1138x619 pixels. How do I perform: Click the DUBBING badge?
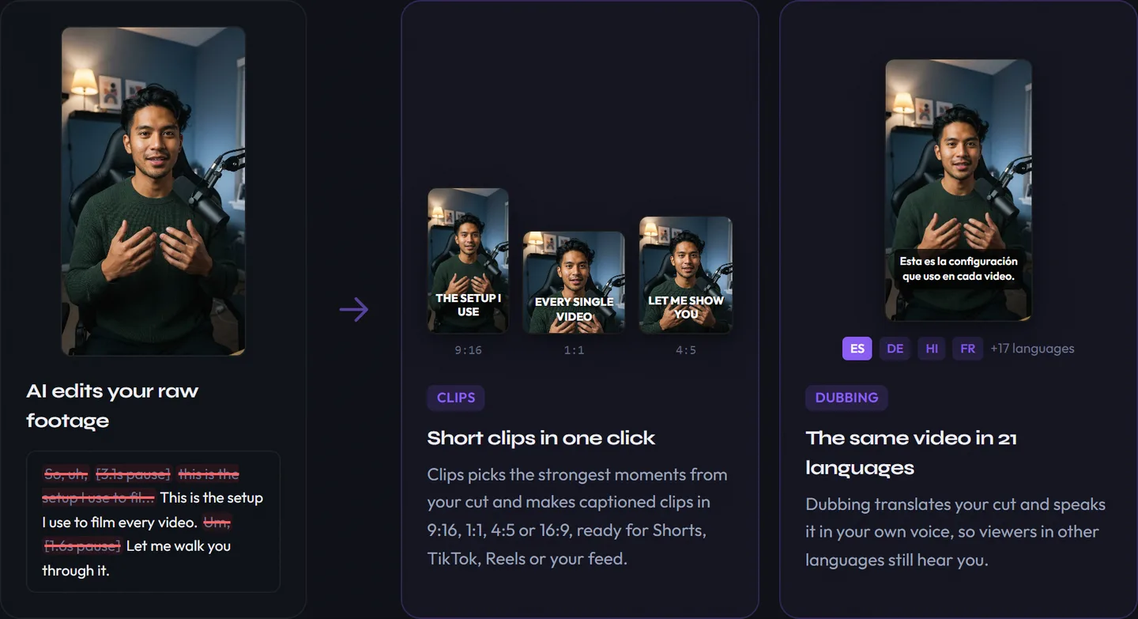pos(846,398)
